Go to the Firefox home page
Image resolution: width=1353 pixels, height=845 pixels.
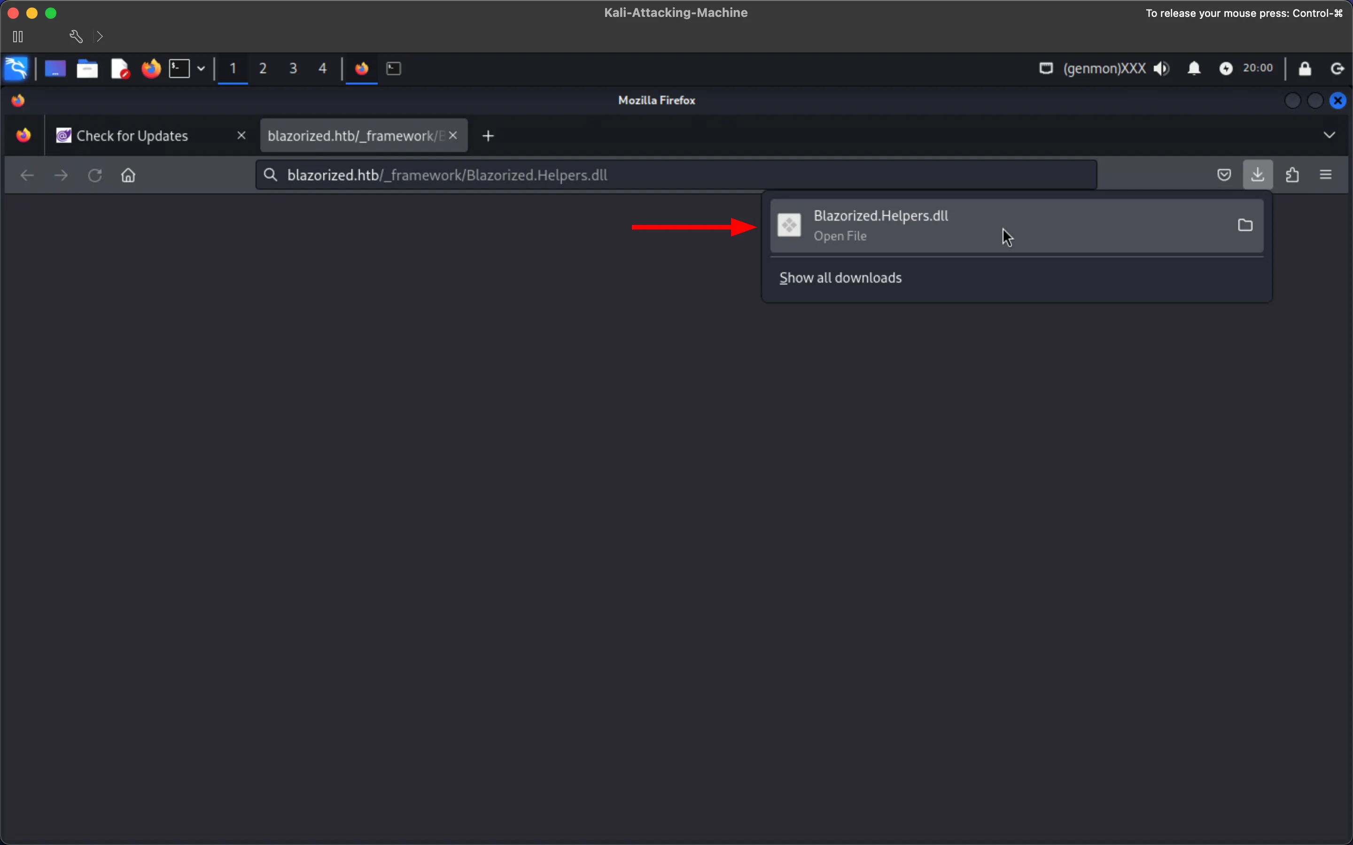click(x=129, y=176)
